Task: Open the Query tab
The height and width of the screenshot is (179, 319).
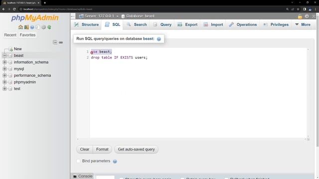Action: click(162, 24)
